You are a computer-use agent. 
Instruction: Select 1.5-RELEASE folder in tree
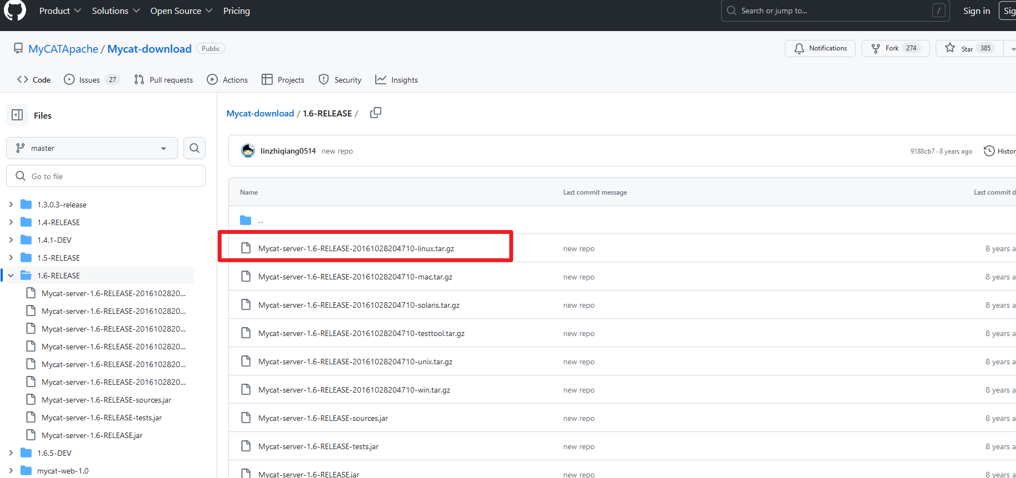click(58, 257)
